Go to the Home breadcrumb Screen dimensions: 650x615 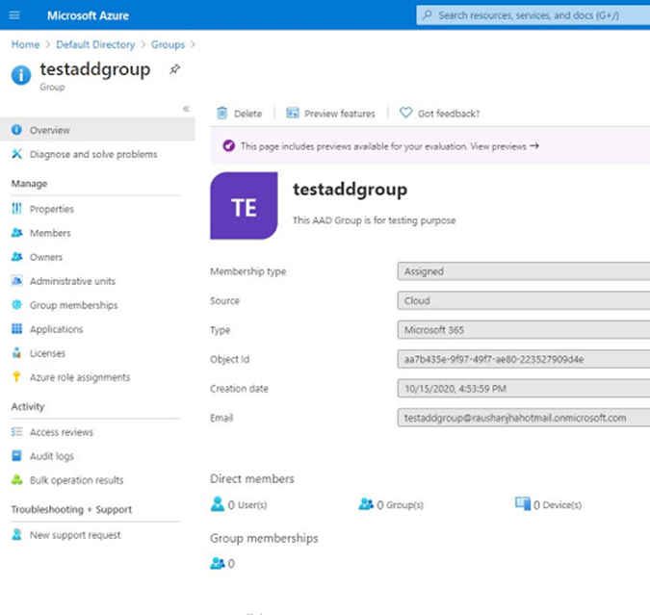25,44
